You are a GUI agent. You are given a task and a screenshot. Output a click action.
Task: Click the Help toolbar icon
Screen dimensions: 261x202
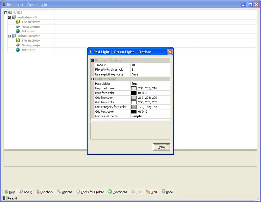pyautogui.click(x=6, y=192)
